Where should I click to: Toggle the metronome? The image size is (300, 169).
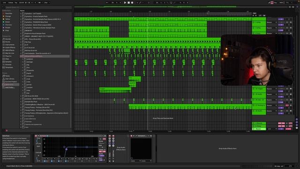[39, 3]
